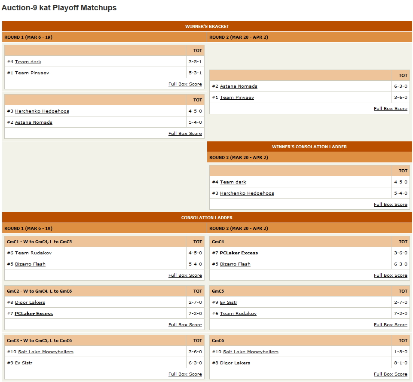Open Full Box Score in Winner's Consolation Ladder matchup
The height and width of the screenshot is (382, 413).
[391, 204]
